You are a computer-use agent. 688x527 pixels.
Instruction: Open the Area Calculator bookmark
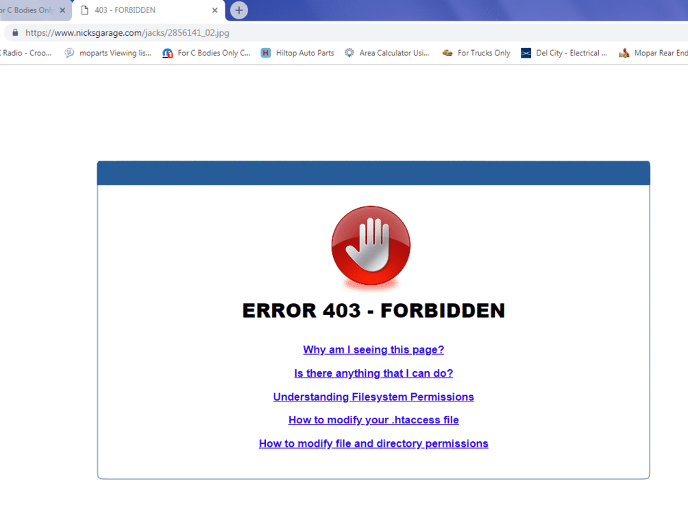point(387,53)
